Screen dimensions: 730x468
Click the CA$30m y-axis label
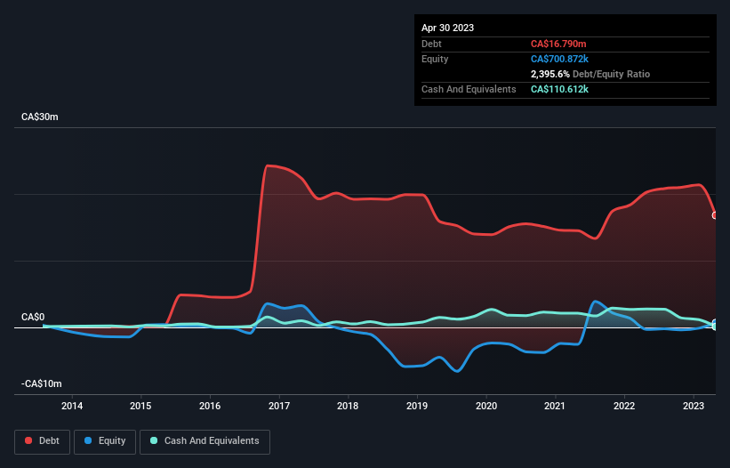pos(40,117)
